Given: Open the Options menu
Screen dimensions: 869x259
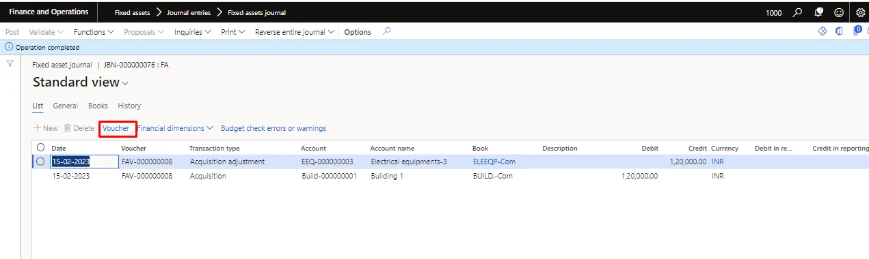Looking at the screenshot, I should tap(358, 32).
